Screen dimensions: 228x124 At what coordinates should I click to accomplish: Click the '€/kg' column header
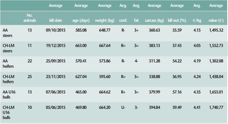[197, 20]
